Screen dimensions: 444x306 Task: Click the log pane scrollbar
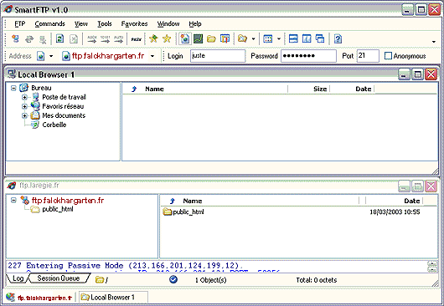432,267
